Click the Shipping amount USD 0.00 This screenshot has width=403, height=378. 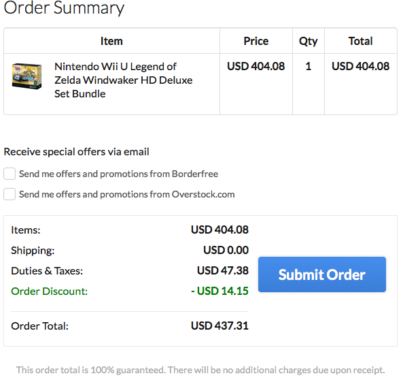tap(226, 250)
